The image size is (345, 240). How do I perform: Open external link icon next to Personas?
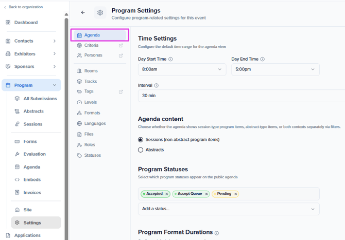[x=121, y=56]
